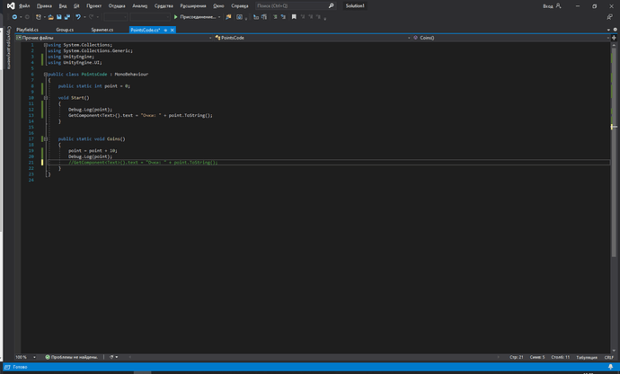The width and height of the screenshot is (620, 374).
Task: Click the Табуляция indentation indicator
Action: point(587,357)
